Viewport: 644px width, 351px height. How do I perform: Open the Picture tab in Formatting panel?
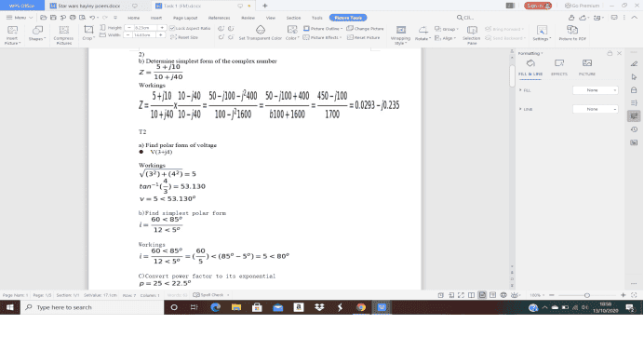point(587,67)
